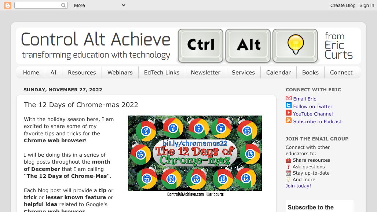This screenshot has height=212, width=377.
Task: Open the Webinars menu tab
Action: 120,73
